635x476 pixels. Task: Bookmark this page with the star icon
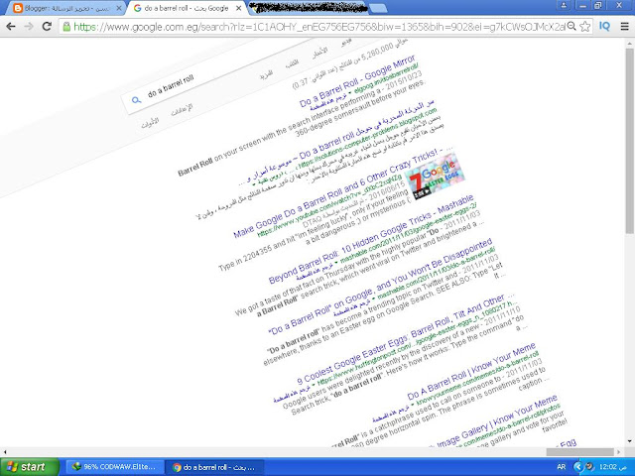pos(584,27)
